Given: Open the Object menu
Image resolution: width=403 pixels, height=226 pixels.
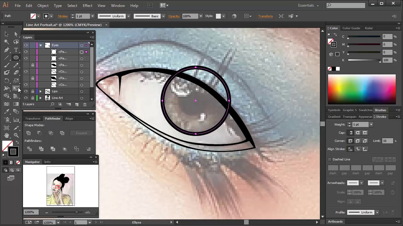Looking at the screenshot, I should click(43, 6).
